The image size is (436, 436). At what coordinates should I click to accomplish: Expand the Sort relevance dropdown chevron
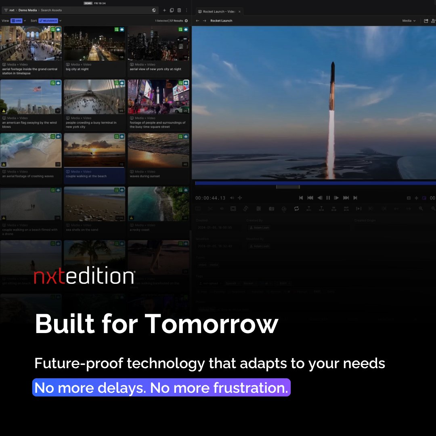[x=60, y=21]
